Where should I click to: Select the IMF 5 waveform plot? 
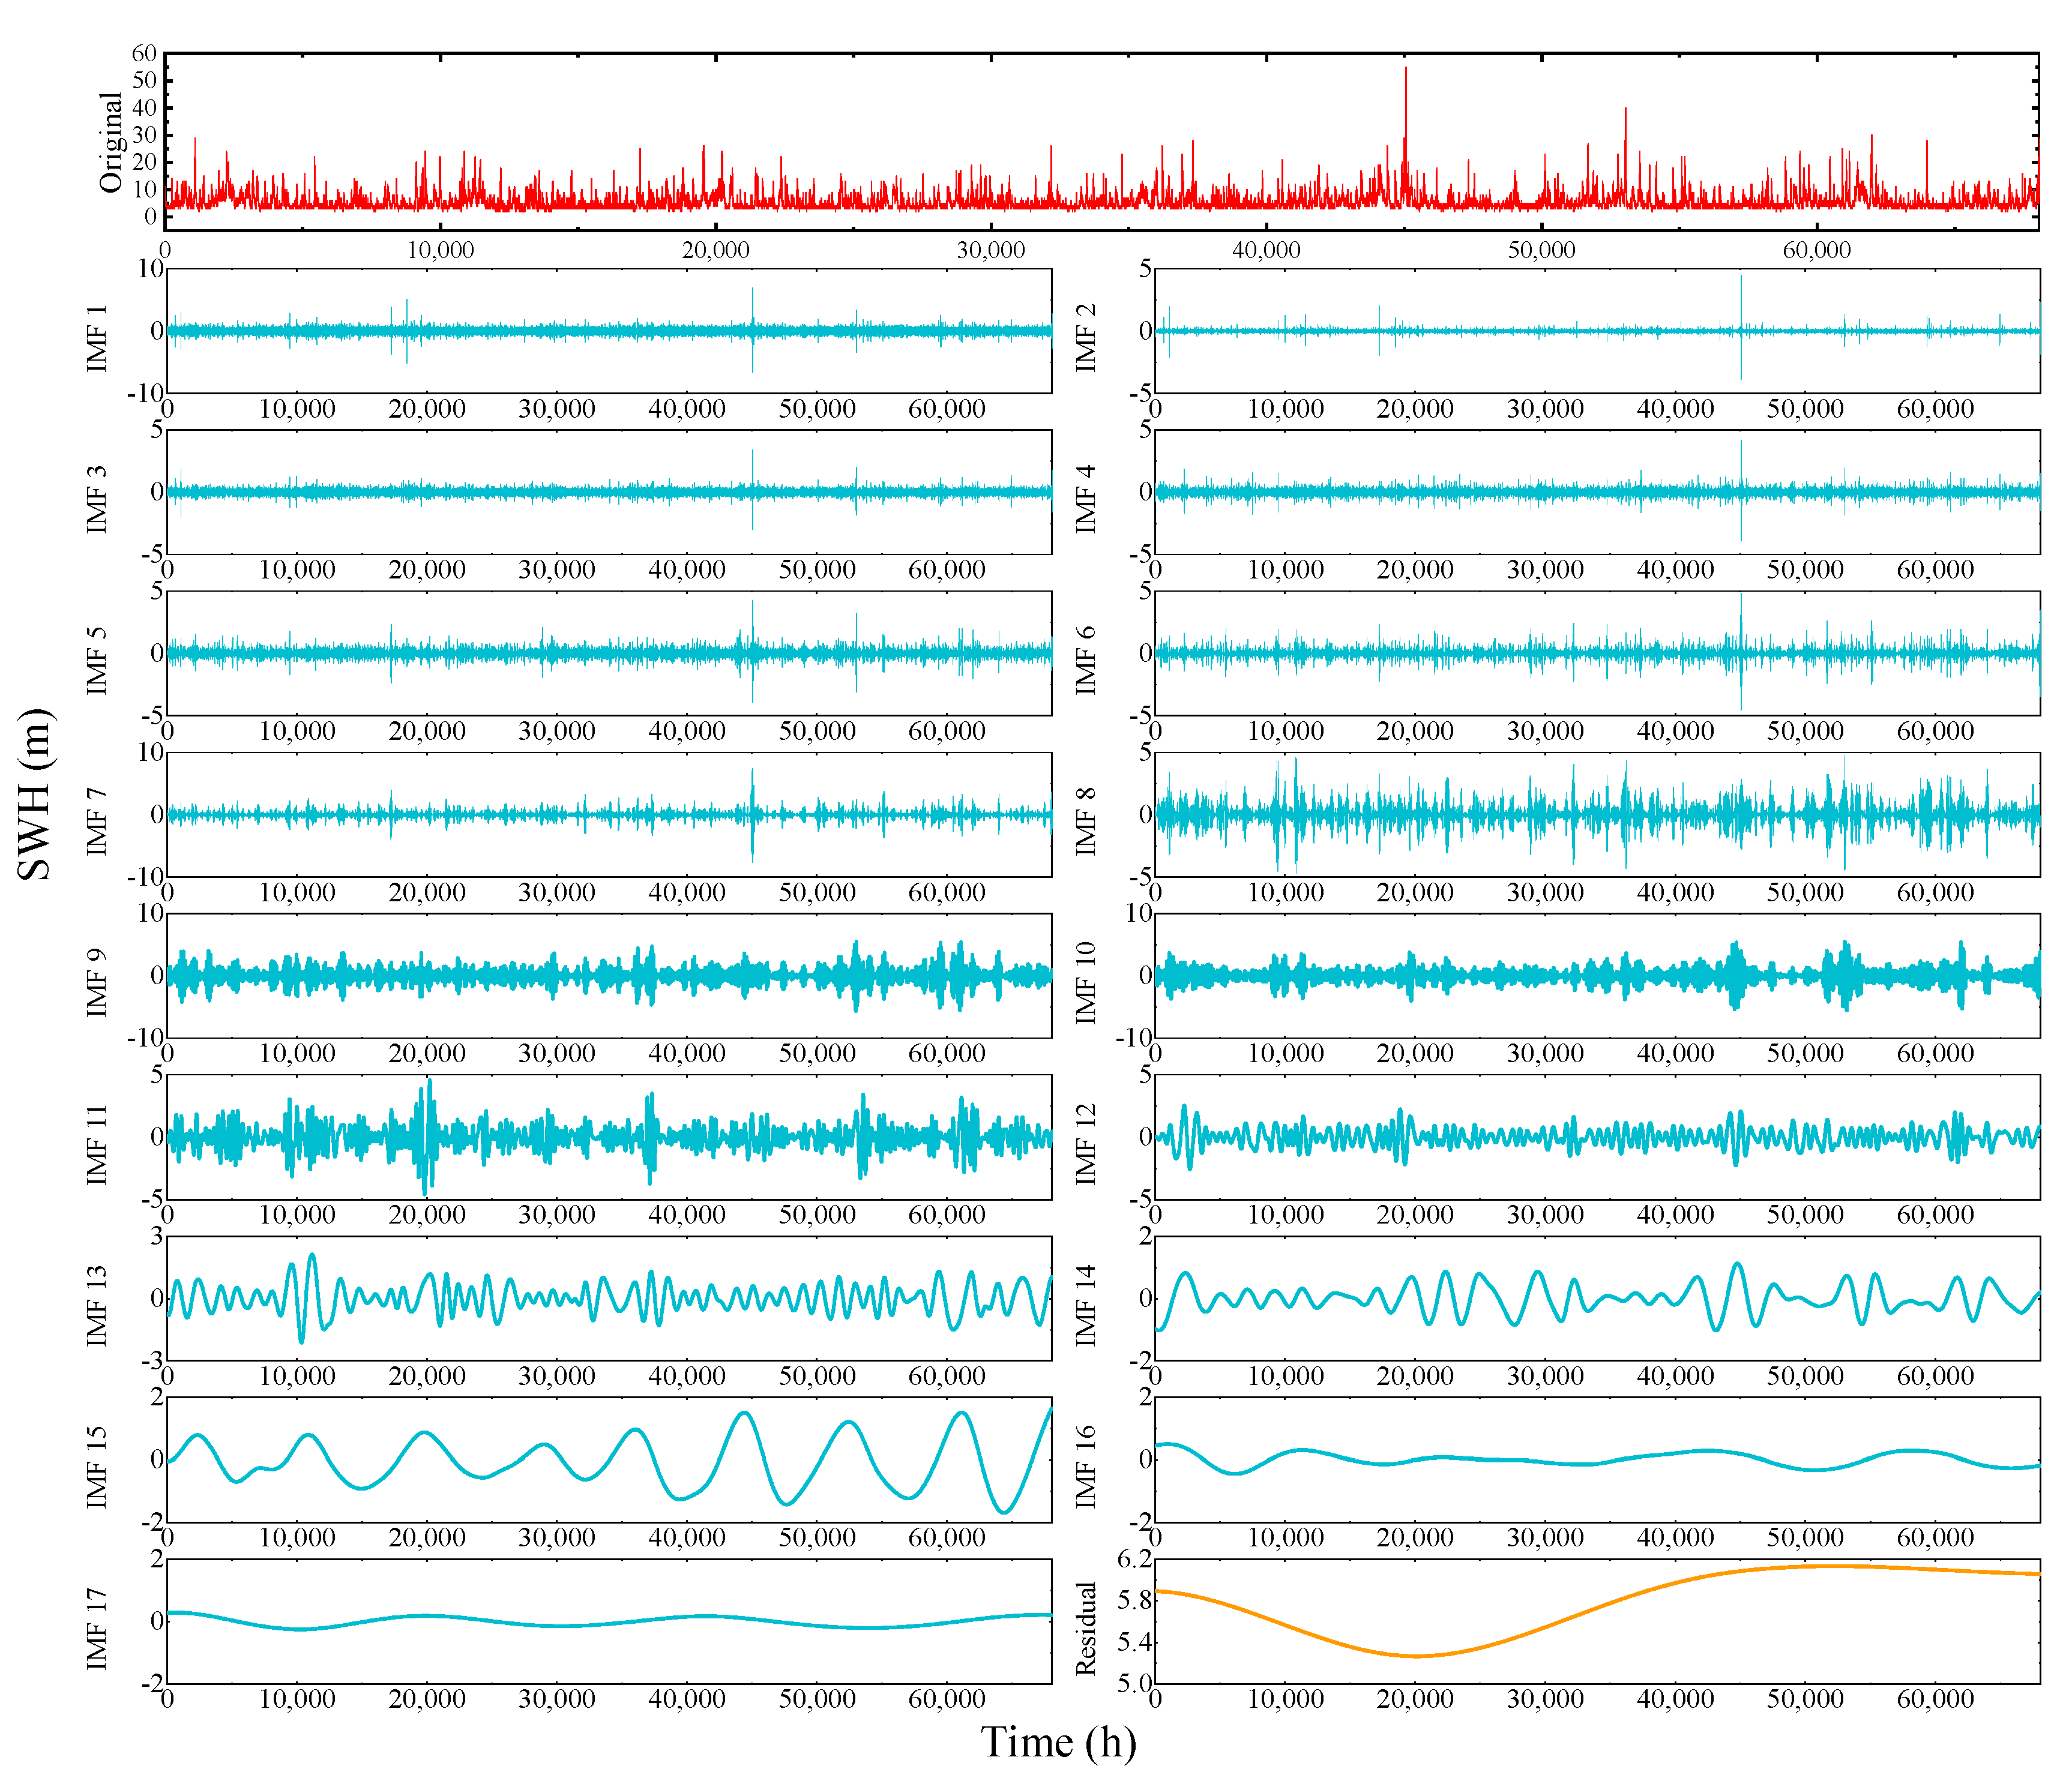609,653
